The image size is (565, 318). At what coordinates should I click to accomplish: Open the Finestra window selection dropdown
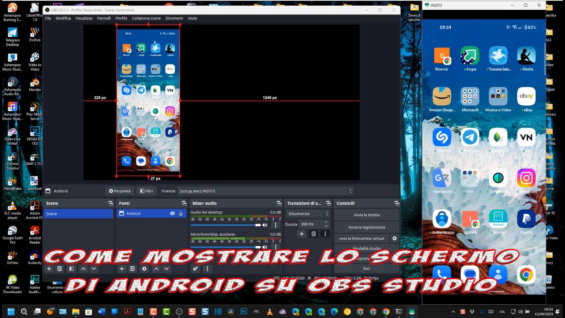[x=266, y=191]
